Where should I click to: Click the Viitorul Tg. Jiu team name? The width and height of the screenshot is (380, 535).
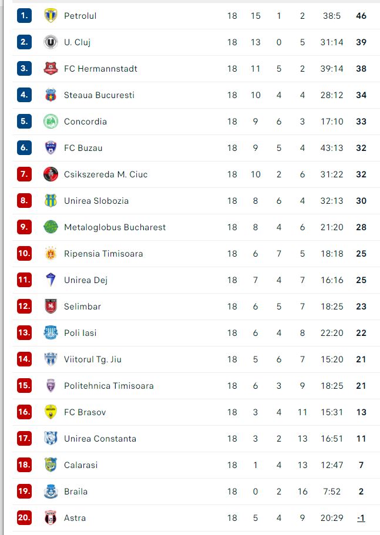pyautogui.click(x=93, y=359)
